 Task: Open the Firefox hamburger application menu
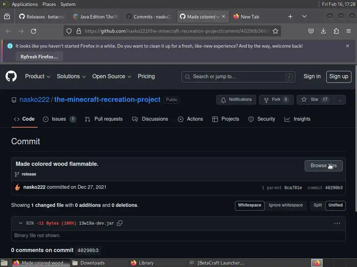349,31
